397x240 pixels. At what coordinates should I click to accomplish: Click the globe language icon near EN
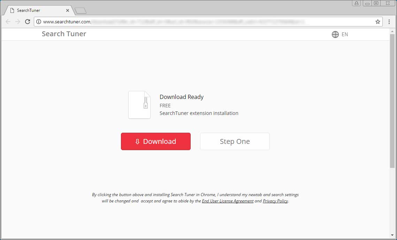(335, 34)
